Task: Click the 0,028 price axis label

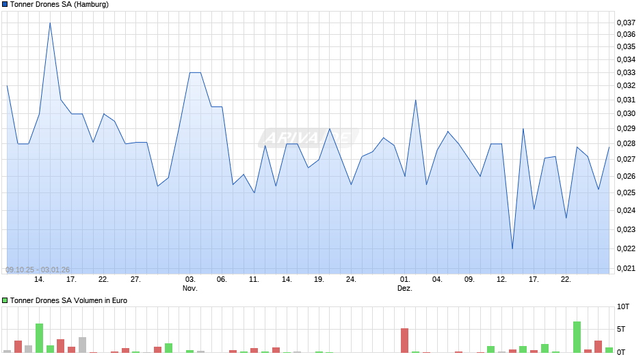Action: tap(626, 144)
